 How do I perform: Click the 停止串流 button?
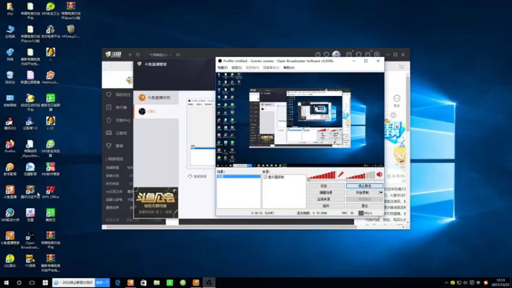coord(364,186)
